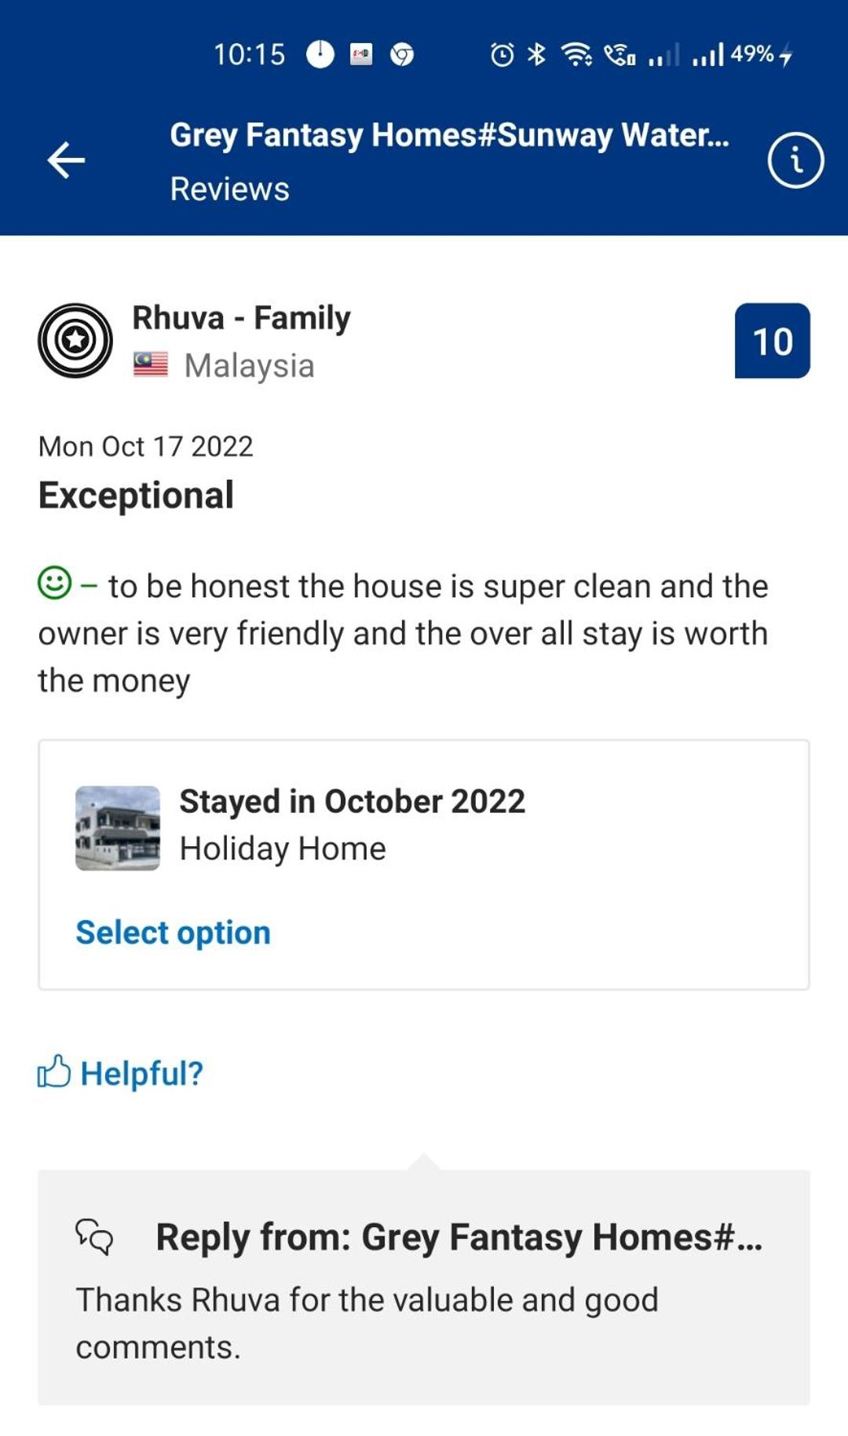Image resolution: width=848 pixels, height=1436 pixels.
Task: Tap the reply speech bubbles icon
Action: tap(94, 1236)
